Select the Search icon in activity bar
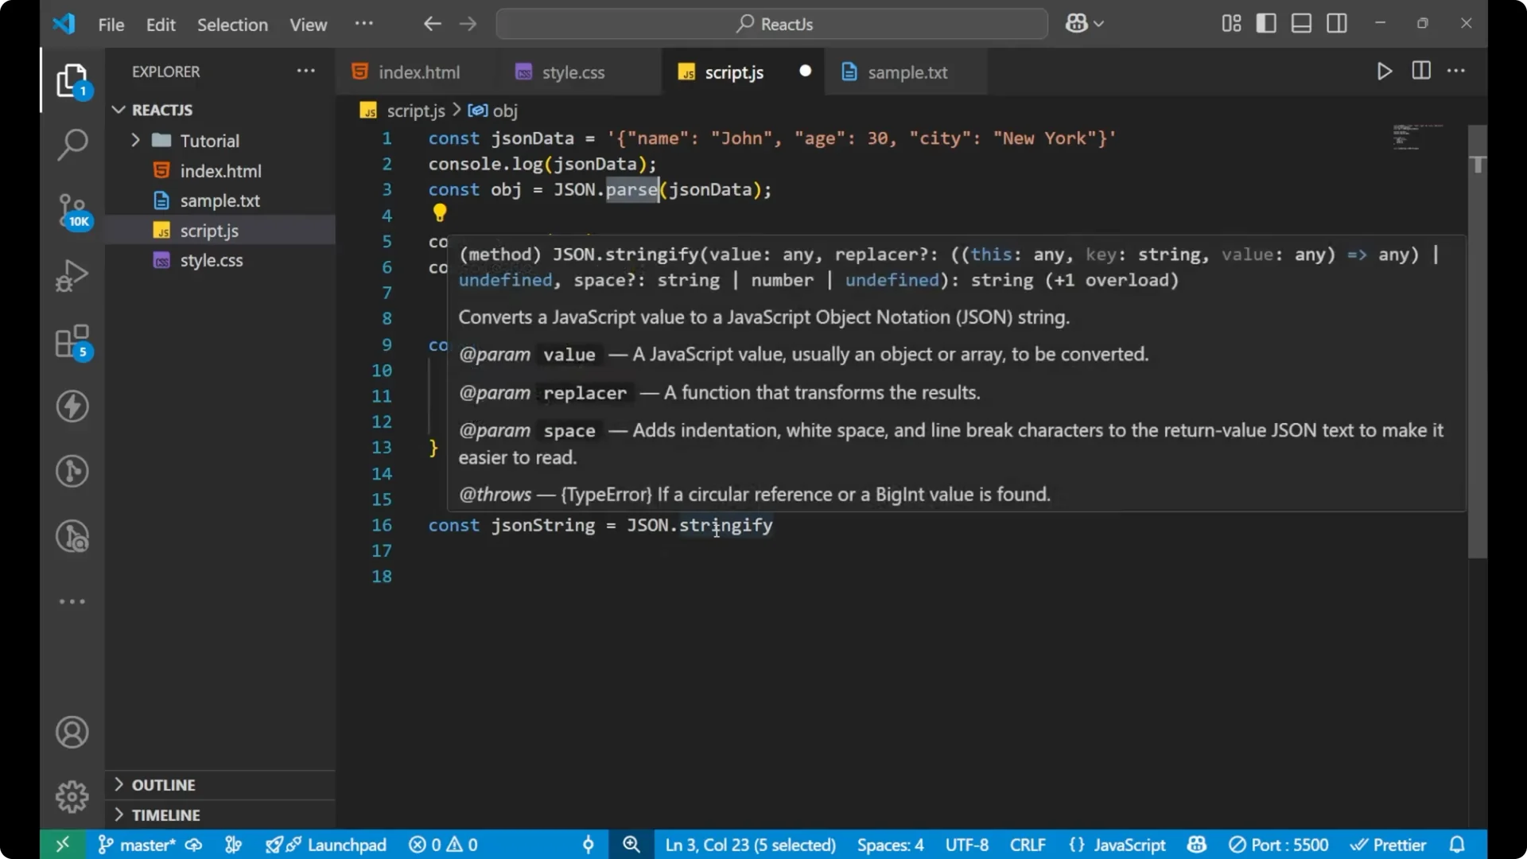This screenshot has height=859, width=1527. [72, 145]
